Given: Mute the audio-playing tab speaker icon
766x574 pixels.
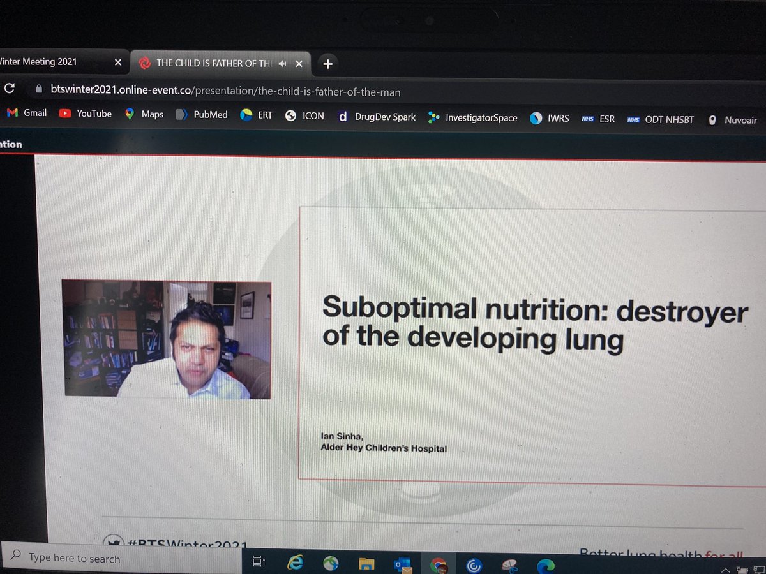Looking at the screenshot, I should pos(283,63).
